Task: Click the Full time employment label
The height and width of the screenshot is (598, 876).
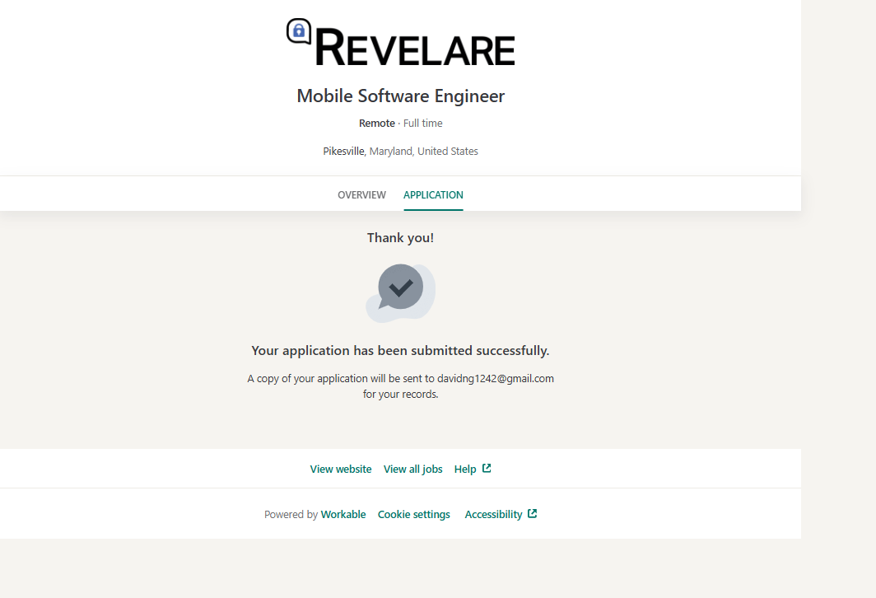Action: click(x=423, y=124)
